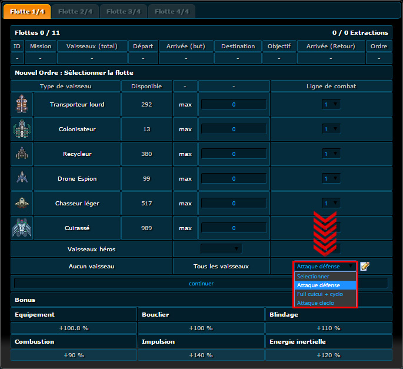Click the Transporteur lourd ship icon
403x369 pixels.
[x=22, y=105]
